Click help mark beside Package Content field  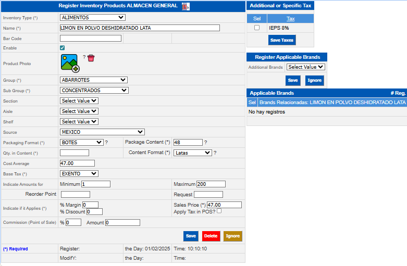[x=205, y=143]
